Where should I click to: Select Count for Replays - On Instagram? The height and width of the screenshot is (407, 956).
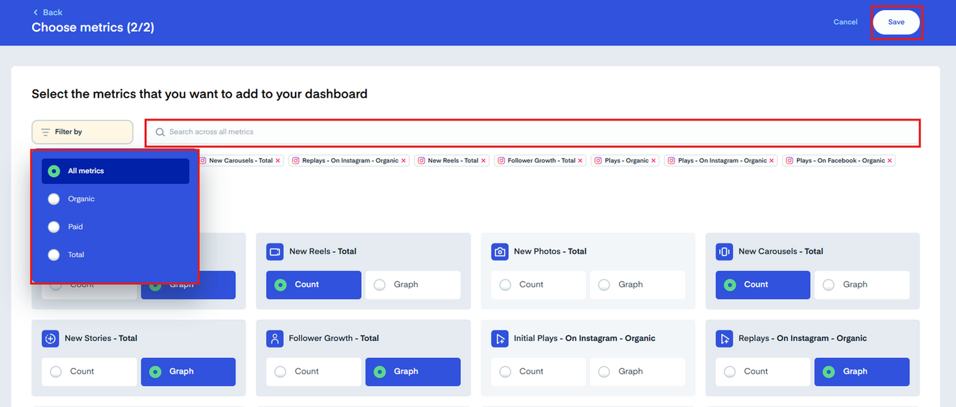tap(763, 372)
